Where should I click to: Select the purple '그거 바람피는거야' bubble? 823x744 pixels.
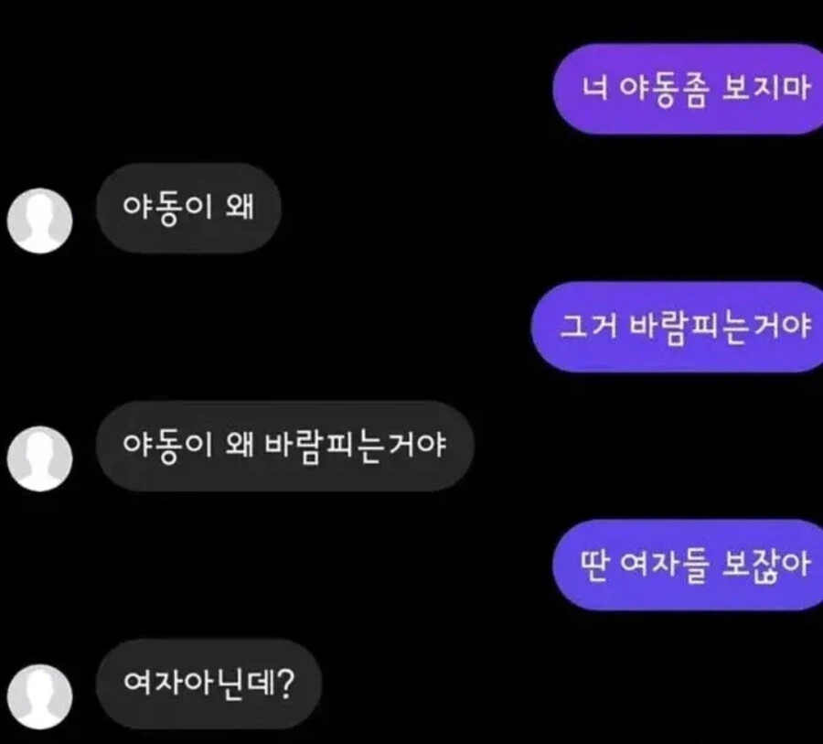[x=677, y=327]
